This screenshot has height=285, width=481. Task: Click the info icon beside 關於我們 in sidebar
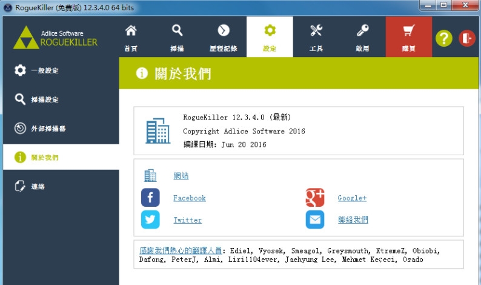[20, 157]
